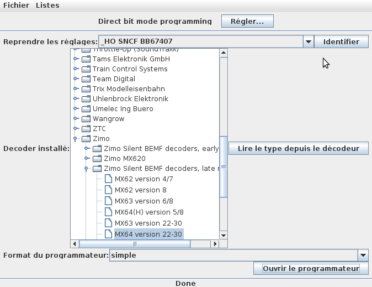The width and height of the screenshot is (372, 287).
Task: Click the horizontal scrollbar thumb
Action: pyautogui.click(x=135, y=244)
